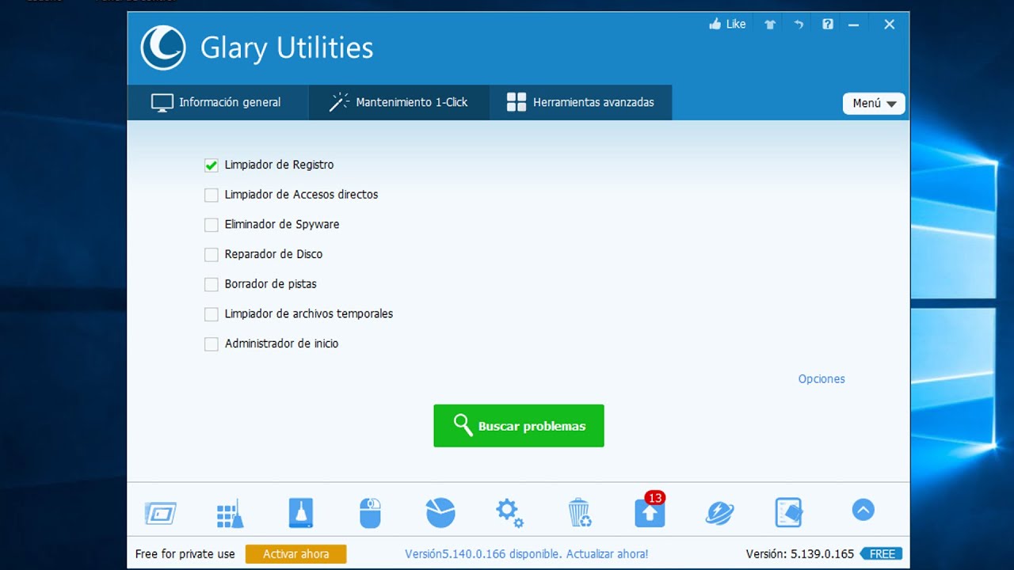Click the undo arrow icon in title bar
This screenshot has width=1014, height=570.
799,25
